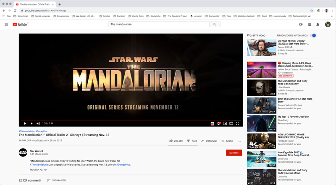Open Birth of a Monster video title
Image resolution: width=336 pixels, height=185 pixels.
tap(295, 100)
